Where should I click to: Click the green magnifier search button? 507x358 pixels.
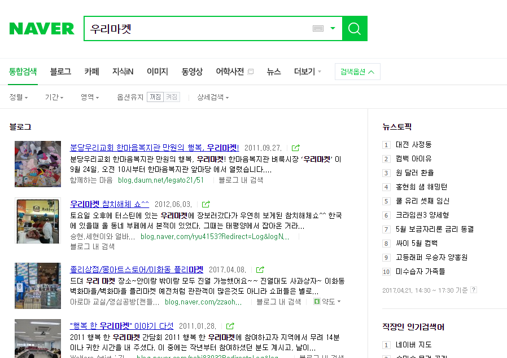coord(355,28)
